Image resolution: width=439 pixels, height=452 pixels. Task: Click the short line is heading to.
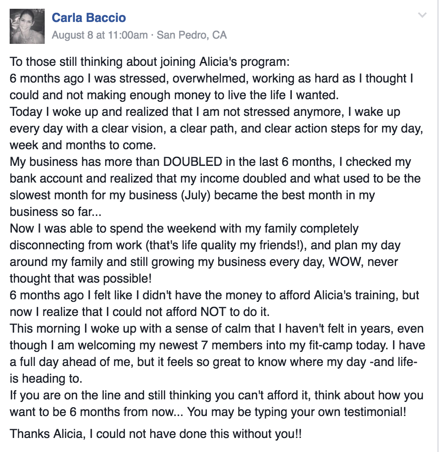46,379
